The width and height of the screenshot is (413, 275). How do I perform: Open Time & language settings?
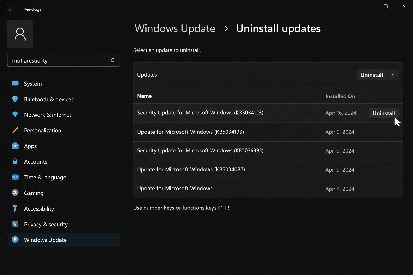[63, 177]
